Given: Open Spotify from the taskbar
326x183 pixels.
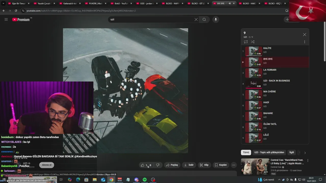Looking at the screenshot, I should 145,180.
